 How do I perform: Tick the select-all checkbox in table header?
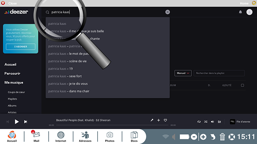coord(242,85)
